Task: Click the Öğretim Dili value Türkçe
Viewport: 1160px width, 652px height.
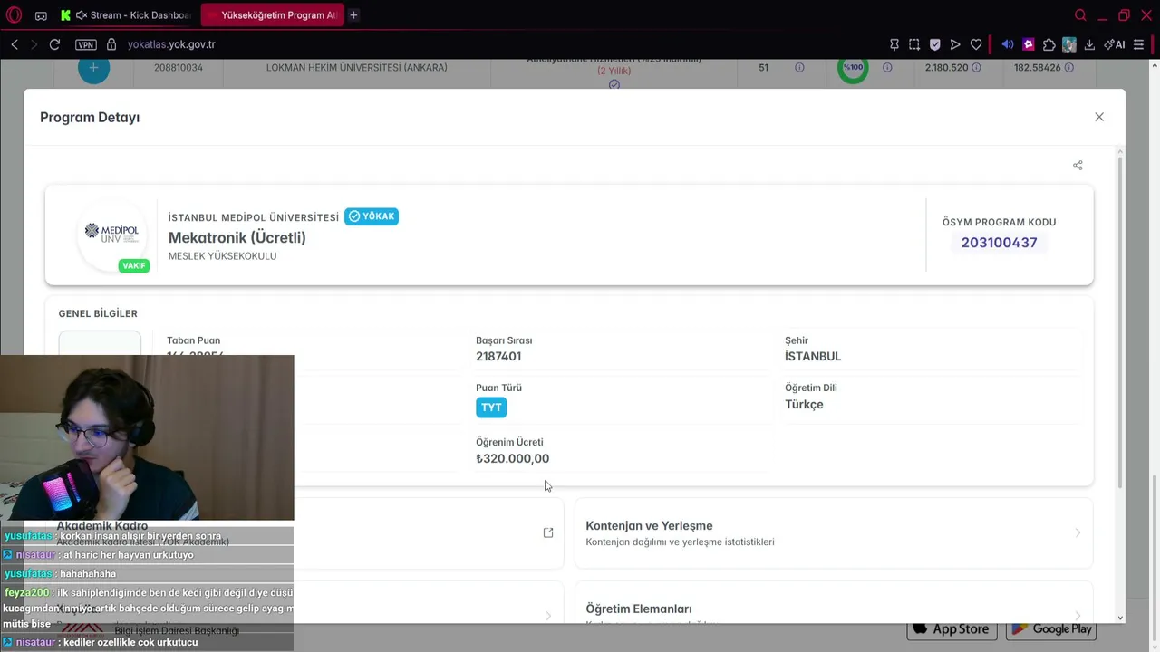Action: point(804,405)
